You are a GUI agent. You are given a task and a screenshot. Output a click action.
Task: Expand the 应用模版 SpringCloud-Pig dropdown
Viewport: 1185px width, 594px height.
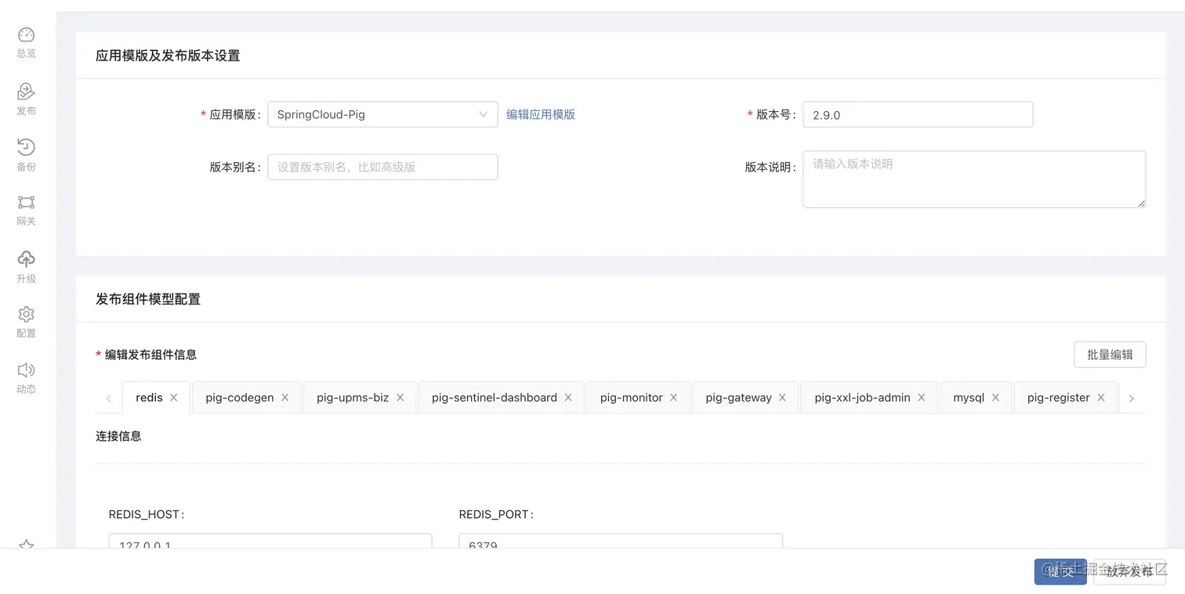[382, 114]
